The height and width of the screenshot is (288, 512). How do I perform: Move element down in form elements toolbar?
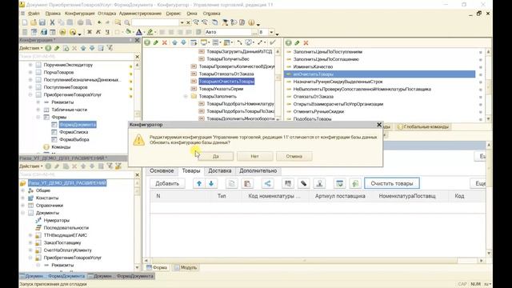pos(183,42)
